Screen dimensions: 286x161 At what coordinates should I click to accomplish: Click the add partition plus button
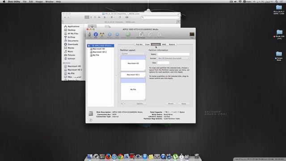click(122, 104)
